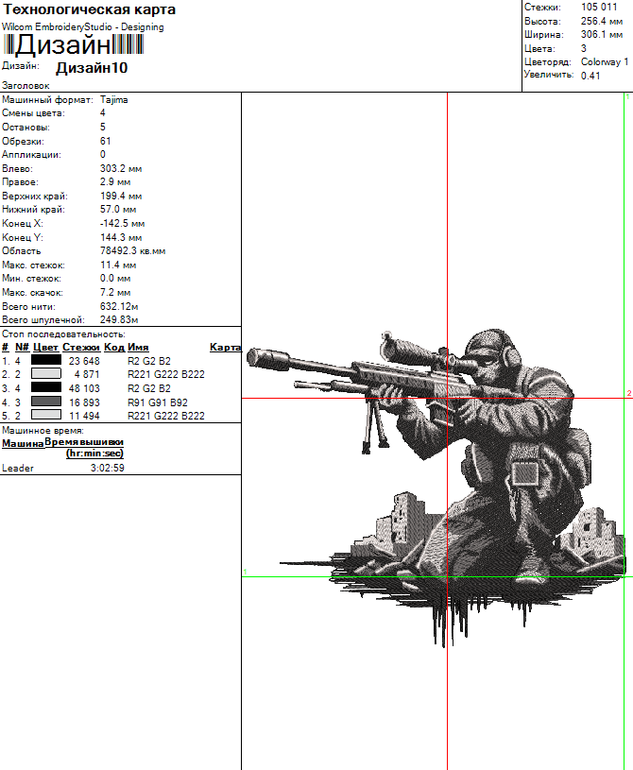Click the height value 256.4 мм
Viewport: 633px width, 770px height.
pyautogui.click(x=602, y=21)
